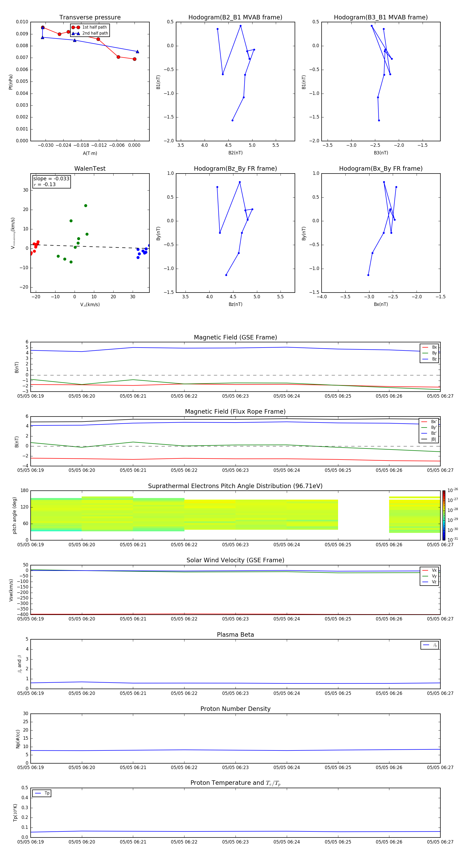Click the Suprathermal Electrons Pitch Angle Distribution title
This screenshot has width=471, height=865.
tap(235, 486)
